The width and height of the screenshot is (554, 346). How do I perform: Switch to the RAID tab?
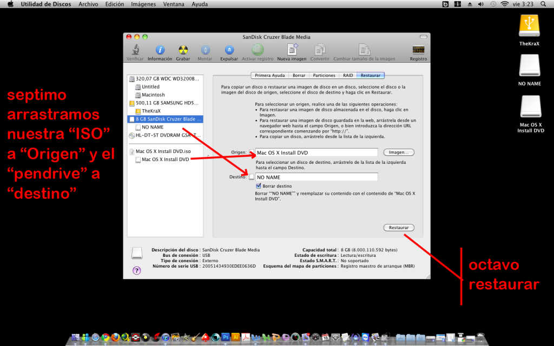click(x=348, y=75)
